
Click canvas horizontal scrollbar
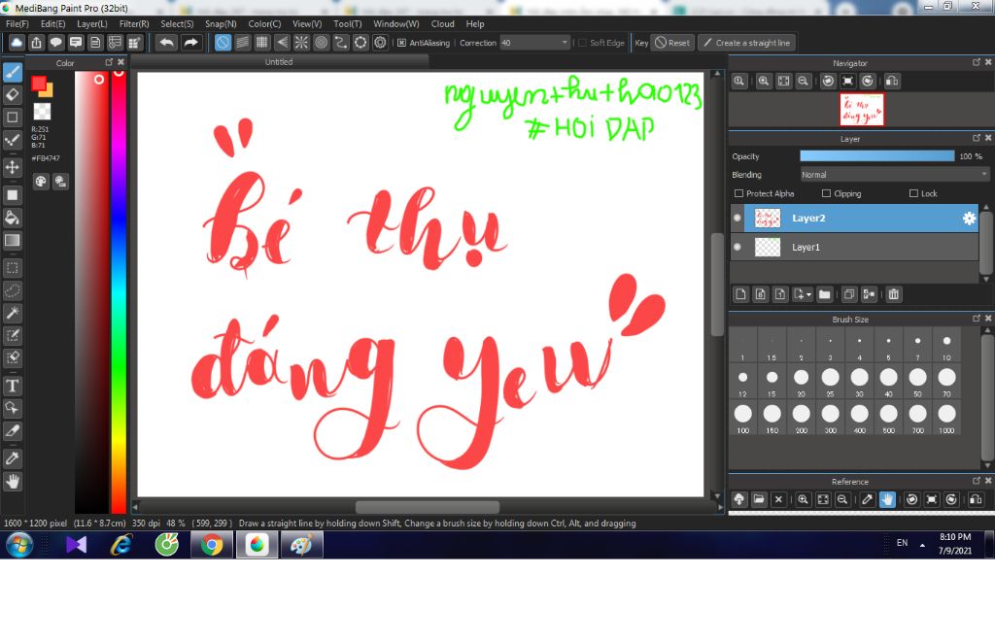(x=428, y=507)
